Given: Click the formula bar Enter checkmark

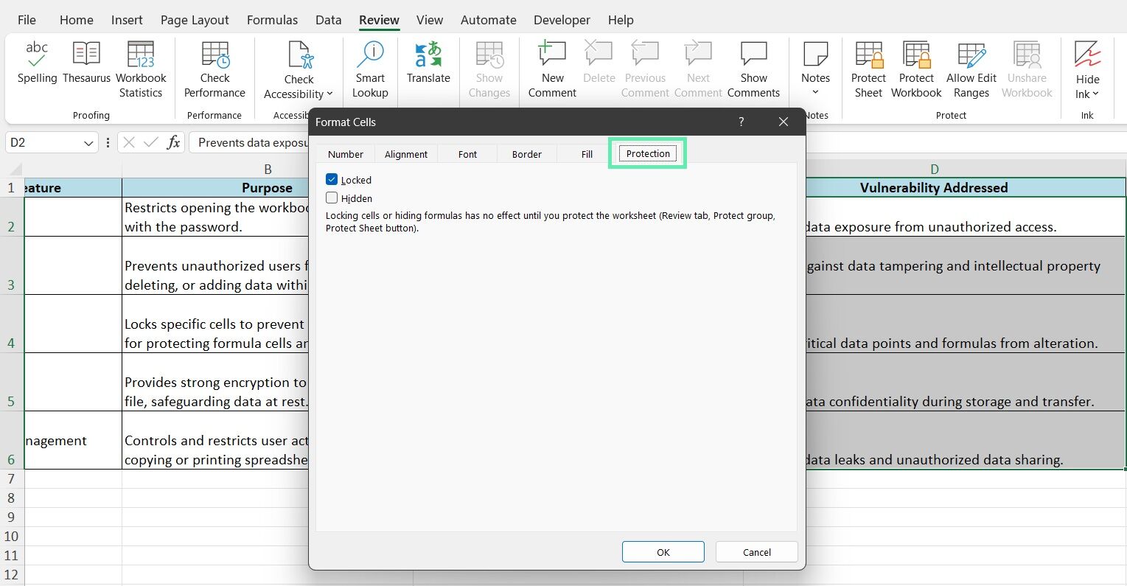Looking at the screenshot, I should [151, 142].
